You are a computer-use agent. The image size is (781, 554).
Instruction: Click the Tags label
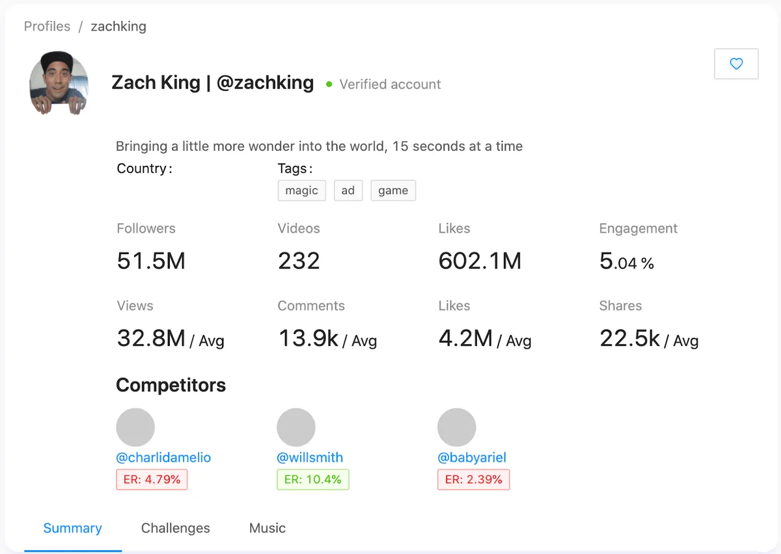(295, 169)
